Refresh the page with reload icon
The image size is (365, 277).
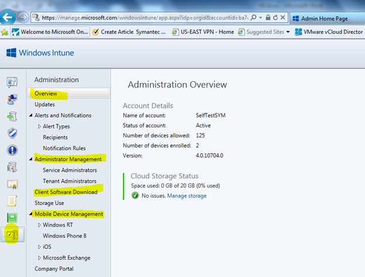[276, 18]
